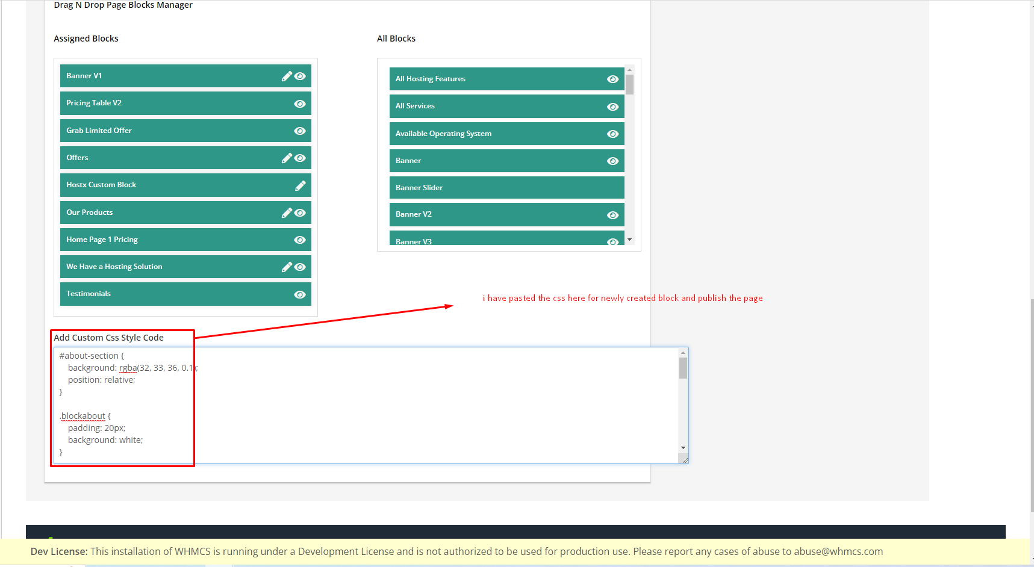Preview Available Operating System block eye icon
Screen dimensions: 1034x567
coord(613,134)
